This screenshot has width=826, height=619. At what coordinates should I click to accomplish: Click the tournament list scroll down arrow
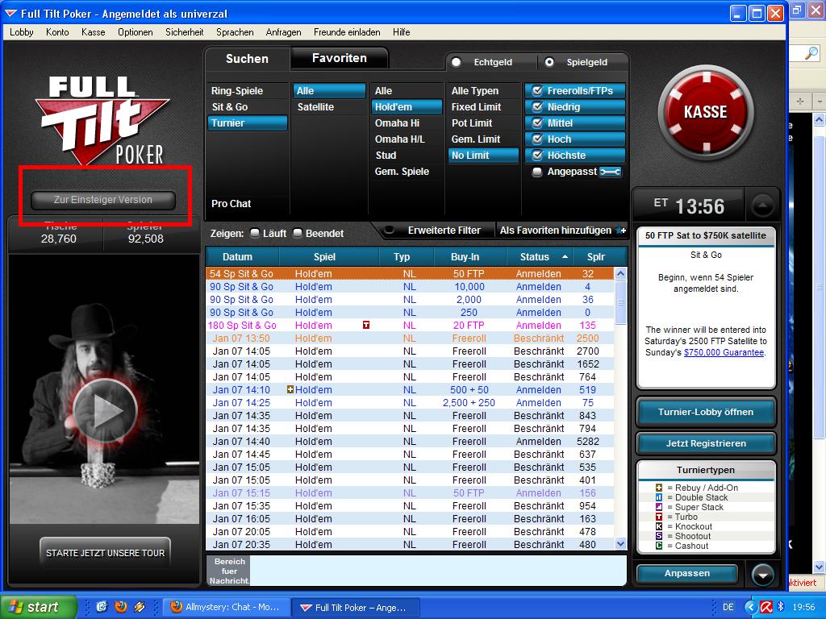620,544
